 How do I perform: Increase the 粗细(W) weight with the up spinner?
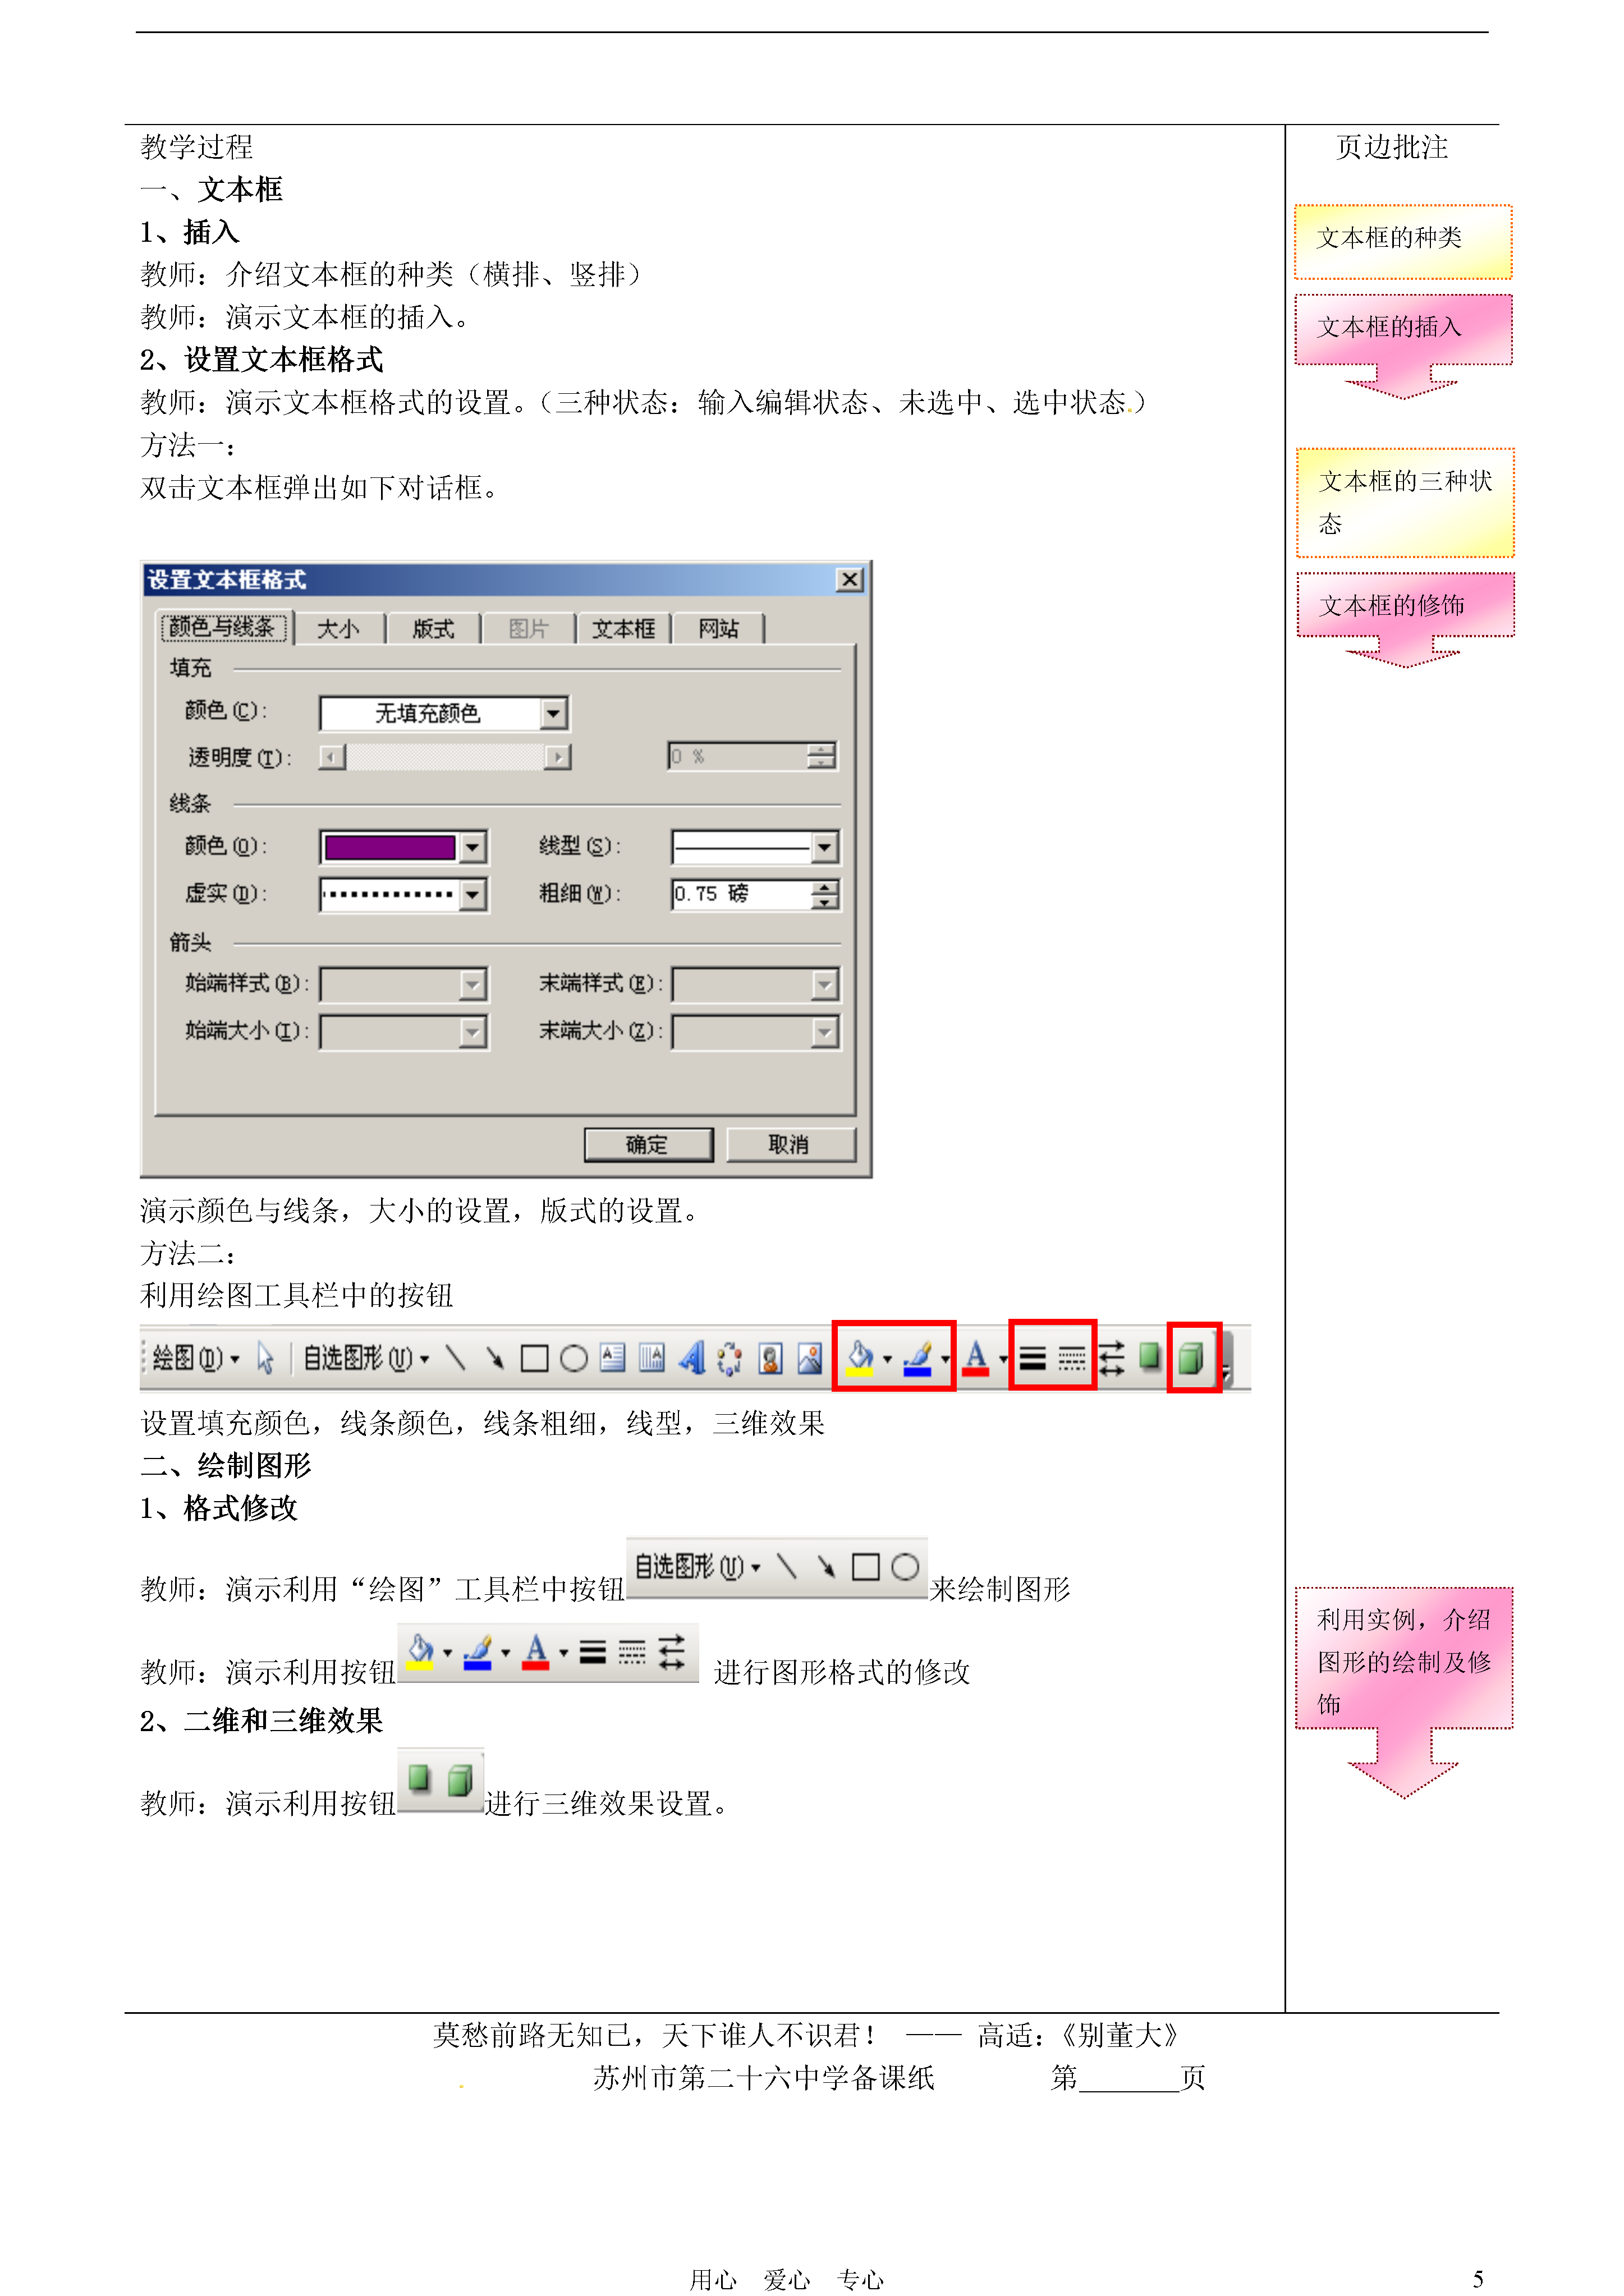pos(824,887)
